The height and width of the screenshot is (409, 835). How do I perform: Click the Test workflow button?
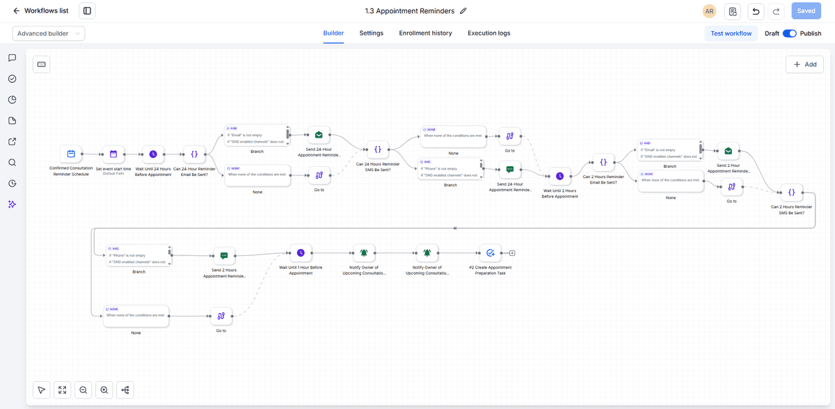point(731,33)
